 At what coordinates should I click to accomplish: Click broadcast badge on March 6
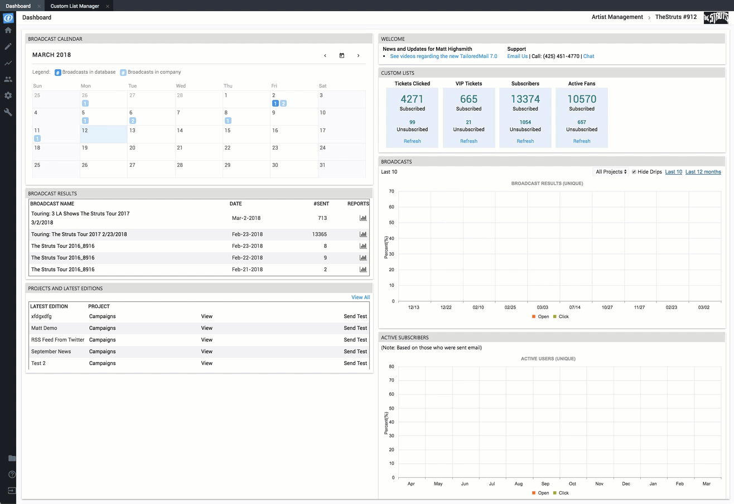point(133,121)
